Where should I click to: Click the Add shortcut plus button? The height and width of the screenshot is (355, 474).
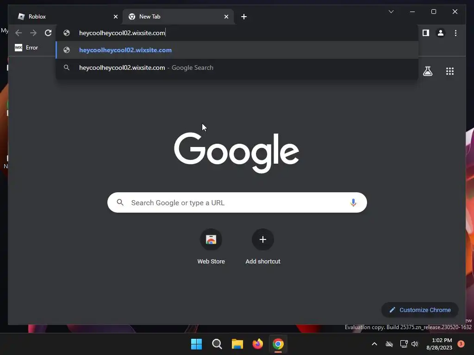click(x=263, y=239)
